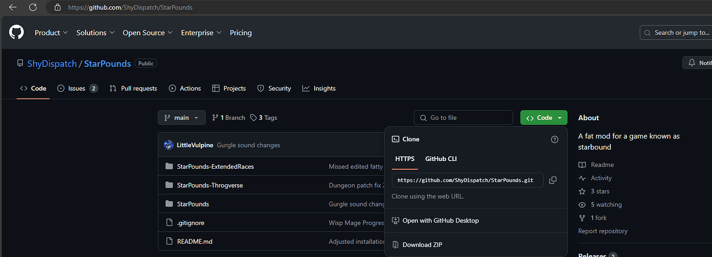
Task: Switch to the GitHub CLI tab
Action: pos(441,159)
